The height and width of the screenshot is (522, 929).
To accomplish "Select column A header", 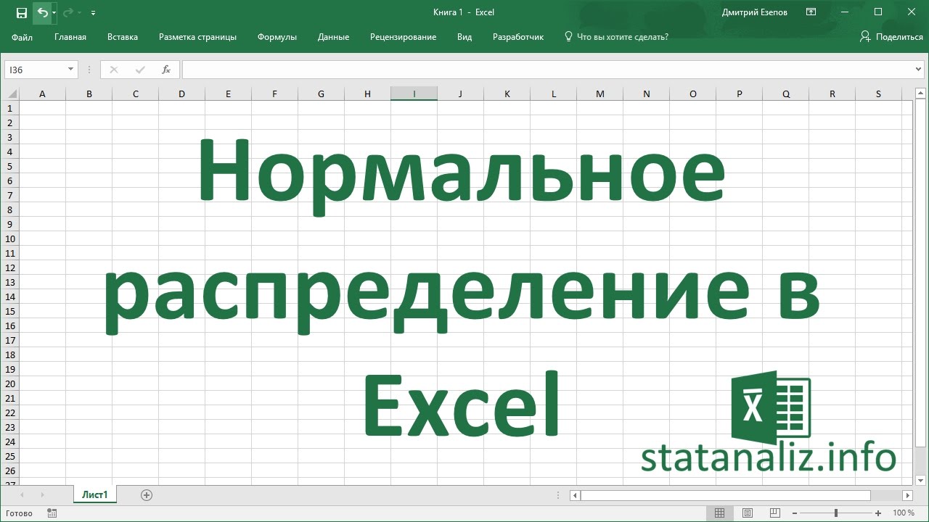I will [42, 94].
